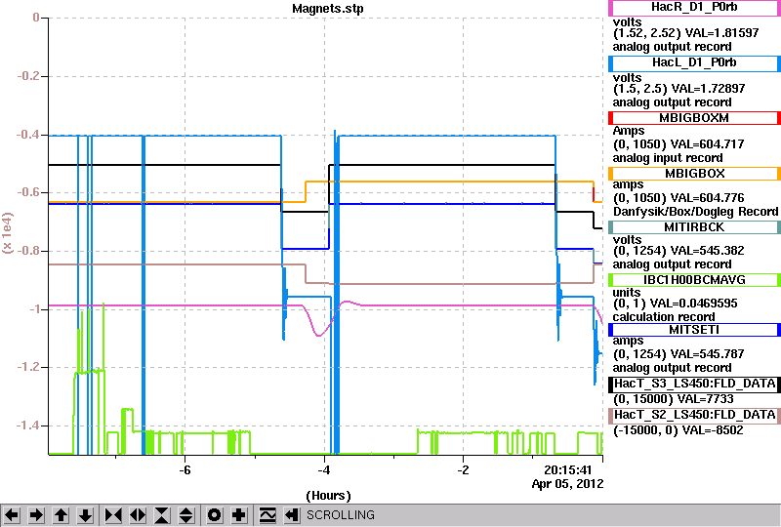Screen dimensions: 781x527
Task: Select the HacL_D1_P0rb curve legend label
Action: coord(694,62)
